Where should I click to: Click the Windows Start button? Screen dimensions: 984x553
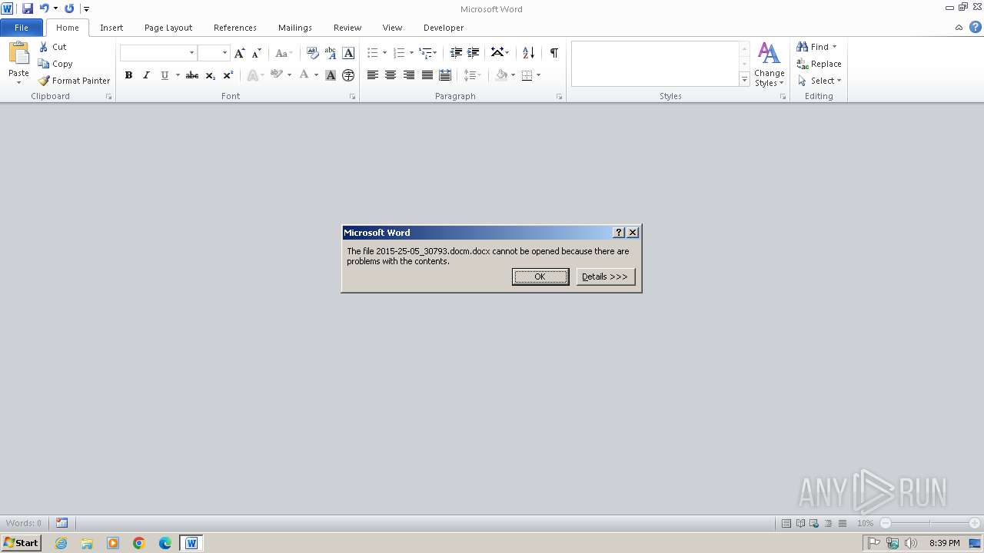click(x=21, y=543)
